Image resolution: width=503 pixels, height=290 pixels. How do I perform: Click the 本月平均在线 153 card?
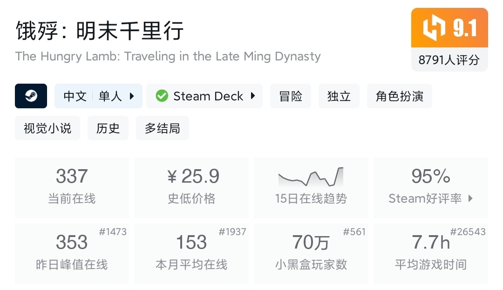(191, 254)
